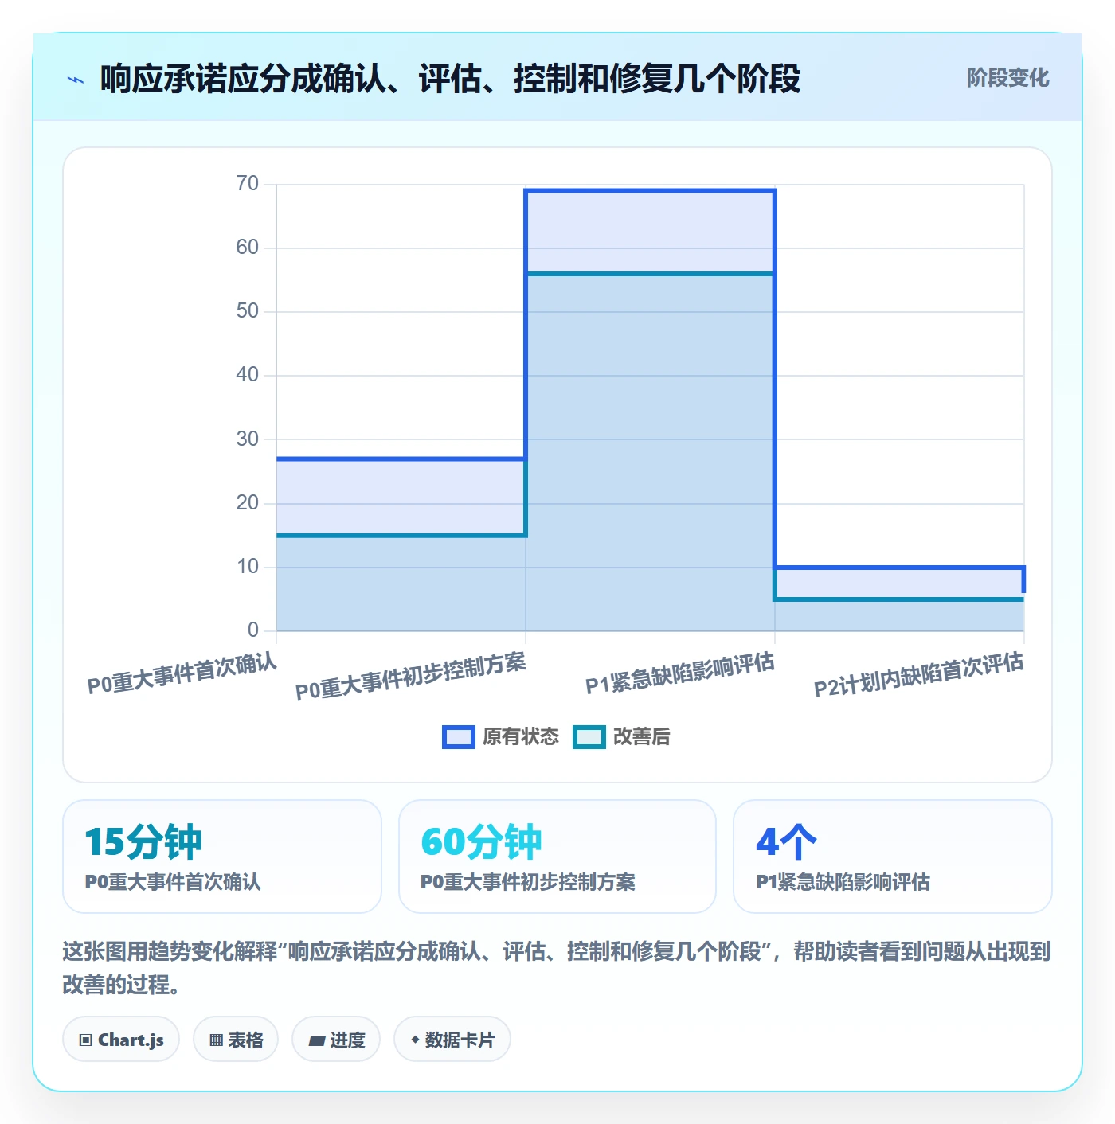Click the P0重大事件初步控制方案 card caption
The width and height of the screenshot is (1115, 1124).
click(x=528, y=882)
